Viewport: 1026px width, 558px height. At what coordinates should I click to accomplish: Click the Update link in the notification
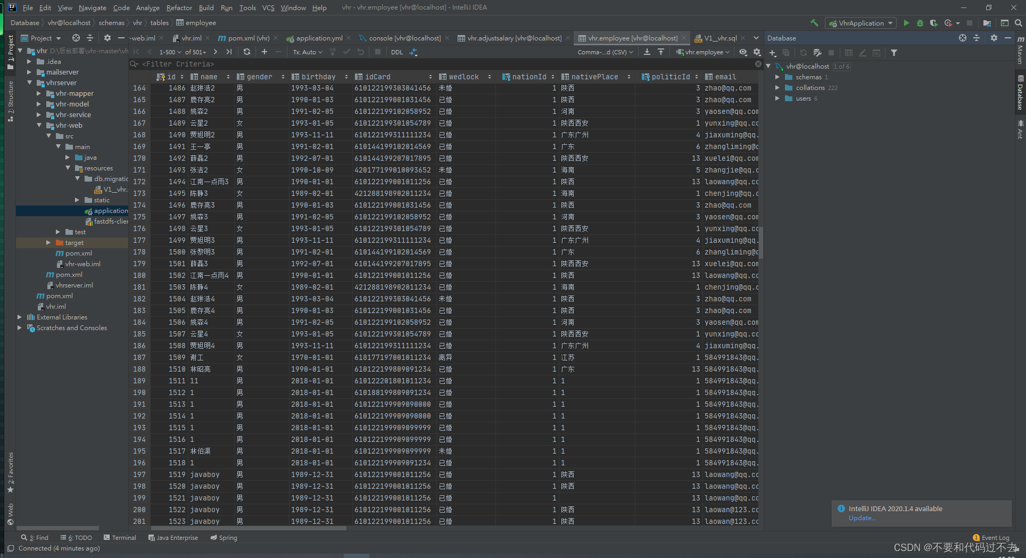coord(861,518)
